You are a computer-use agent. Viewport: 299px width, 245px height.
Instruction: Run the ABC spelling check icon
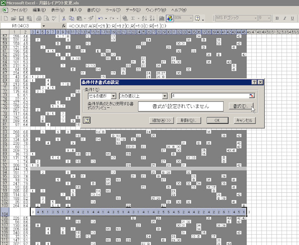54,18
